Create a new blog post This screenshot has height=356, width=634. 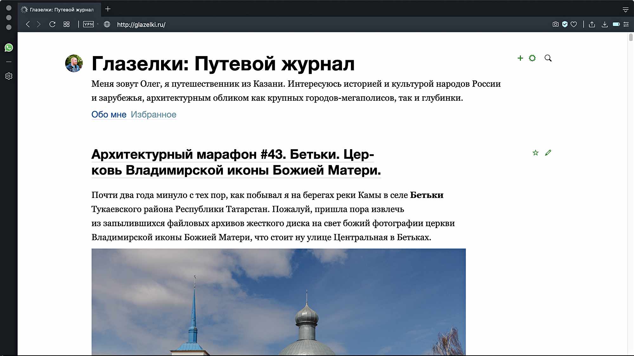tap(520, 58)
